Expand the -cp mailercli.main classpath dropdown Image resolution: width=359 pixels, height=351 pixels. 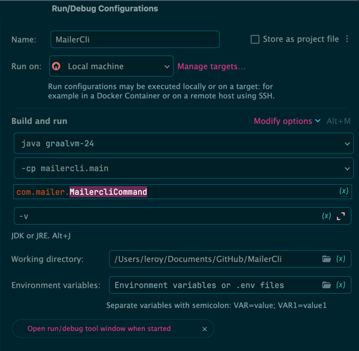click(184, 168)
